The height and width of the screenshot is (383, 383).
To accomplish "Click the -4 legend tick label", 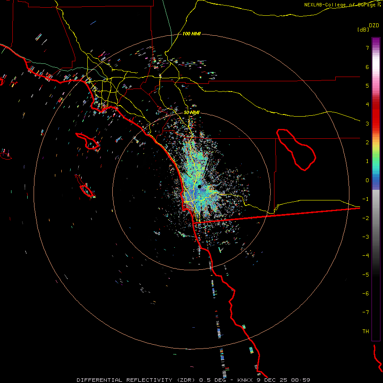I will (366, 256).
